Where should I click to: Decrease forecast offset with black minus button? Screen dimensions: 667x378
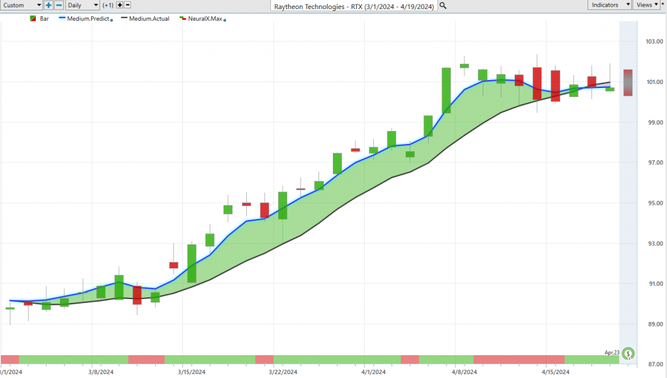tap(127, 5)
